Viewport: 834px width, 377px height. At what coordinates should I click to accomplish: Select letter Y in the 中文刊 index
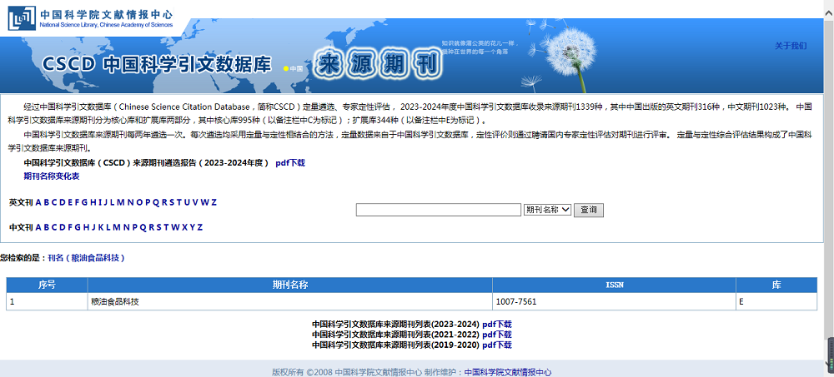[x=193, y=227]
